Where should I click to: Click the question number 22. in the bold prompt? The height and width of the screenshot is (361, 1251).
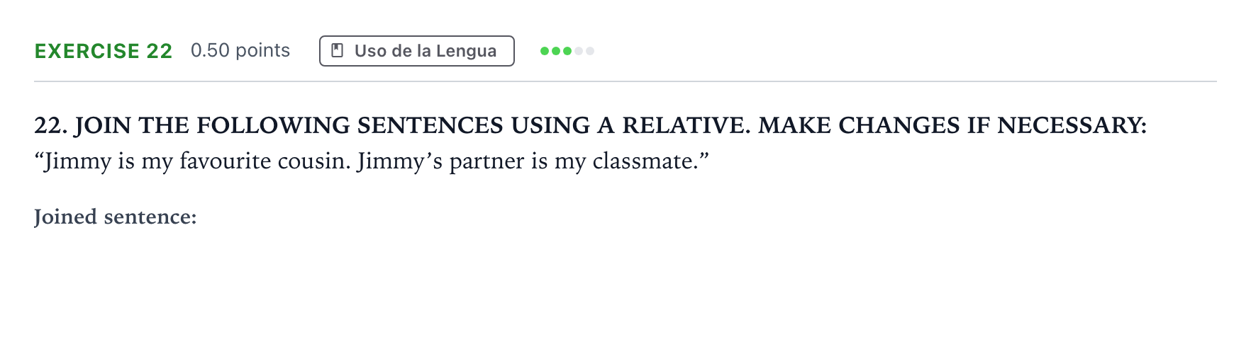click(51, 125)
